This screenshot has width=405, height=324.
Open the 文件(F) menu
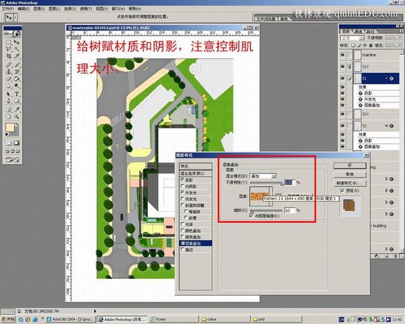click(x=7, y=9)
